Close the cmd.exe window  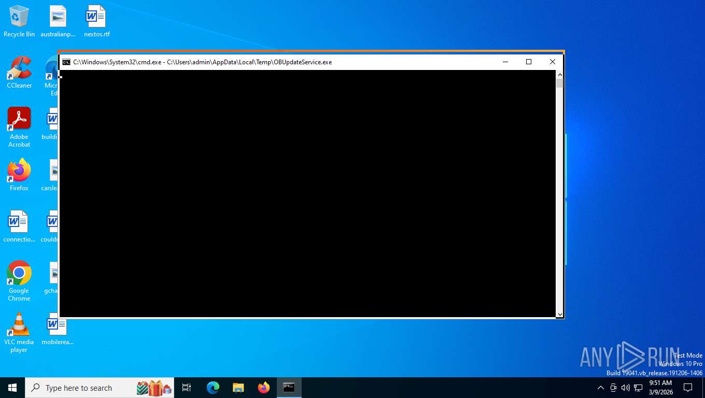pyautogui.click(x=552, y=62)
